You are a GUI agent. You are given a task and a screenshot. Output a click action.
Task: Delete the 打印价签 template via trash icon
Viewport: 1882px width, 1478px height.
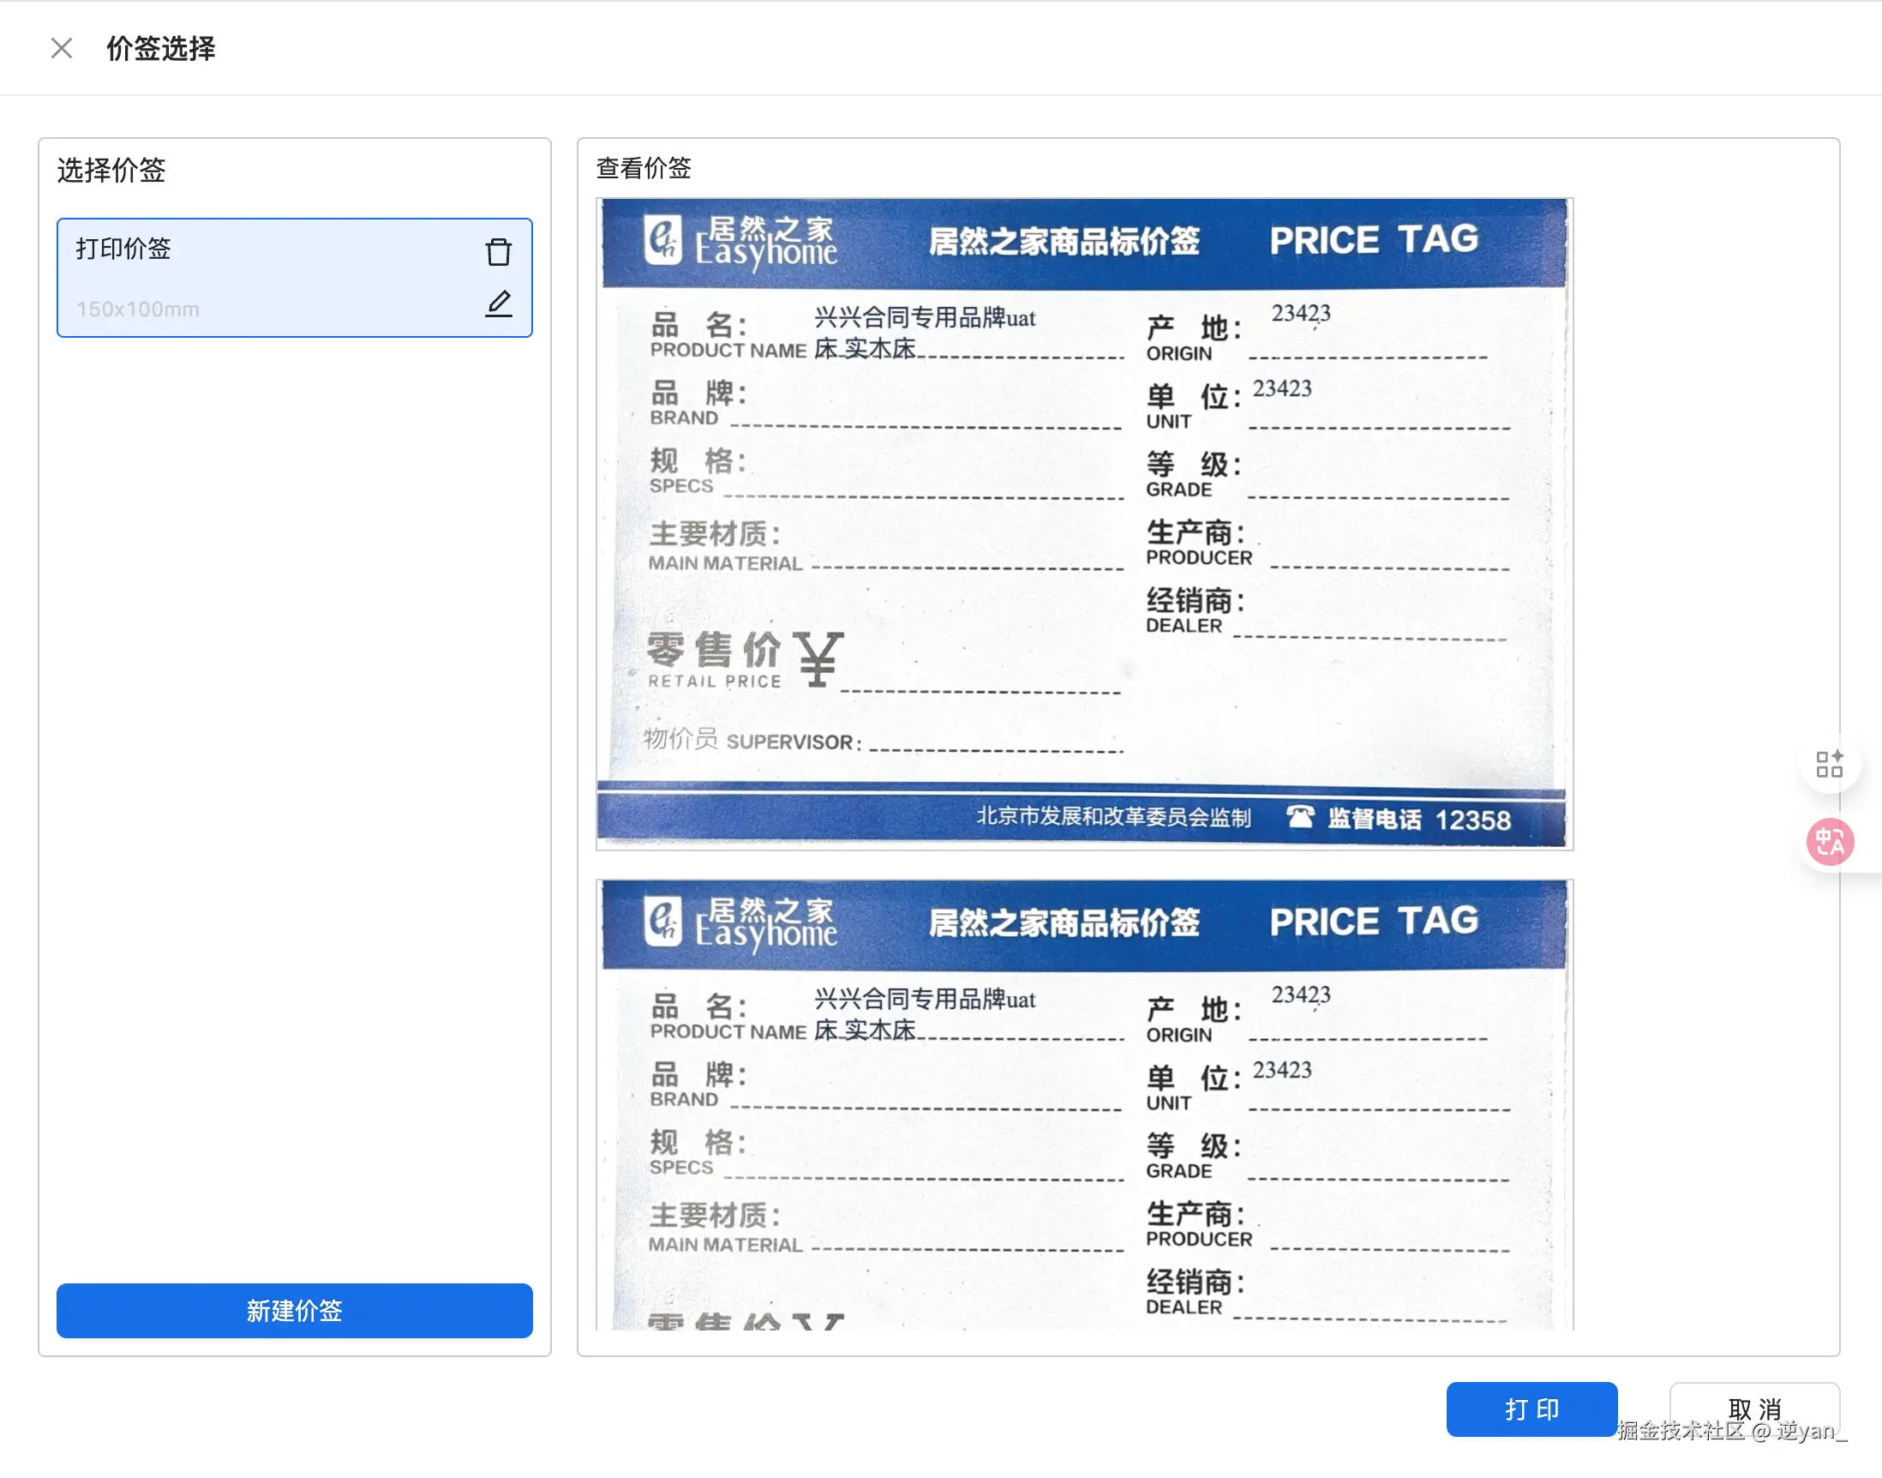[x=498, y=252]
